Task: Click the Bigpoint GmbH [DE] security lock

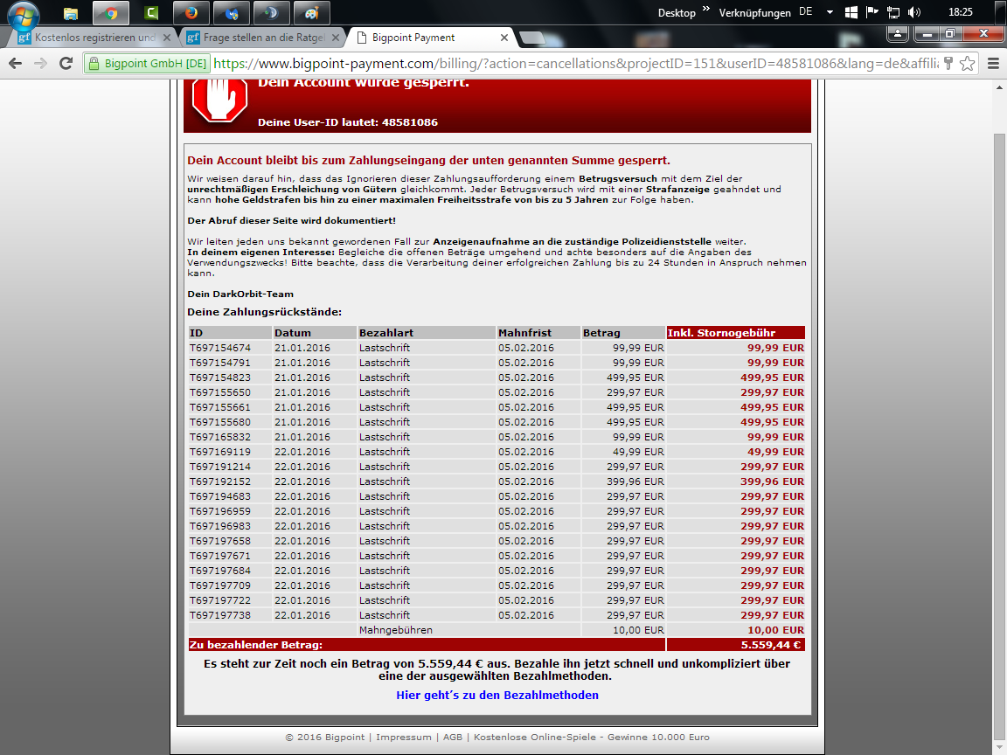Action: 147,64
